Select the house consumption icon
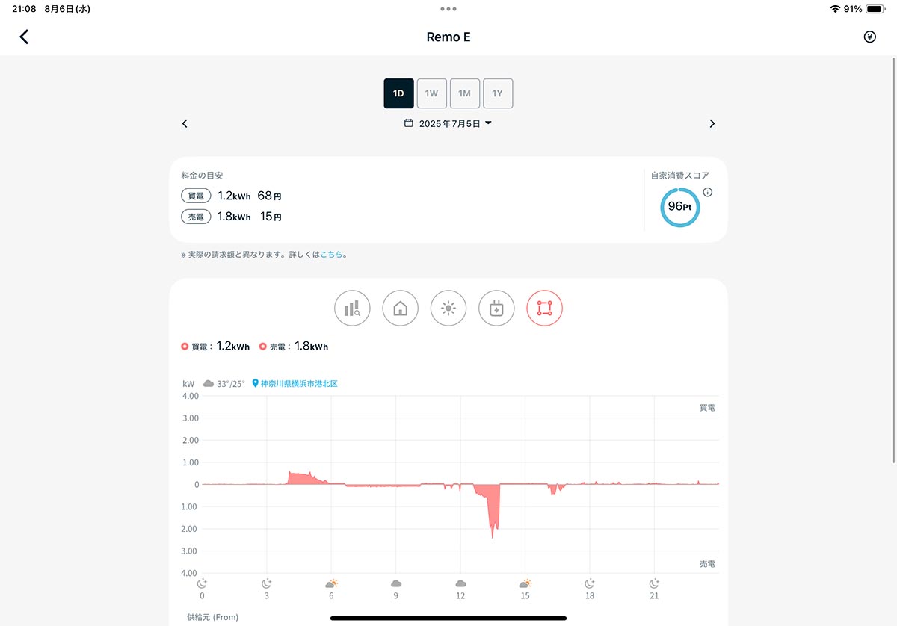This screenshot has height=626, width=897. point(400,309)
